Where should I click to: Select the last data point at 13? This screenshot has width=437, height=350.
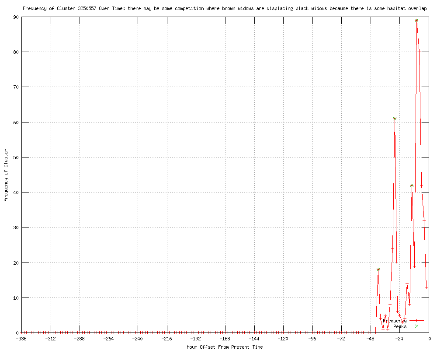[426, 287]
